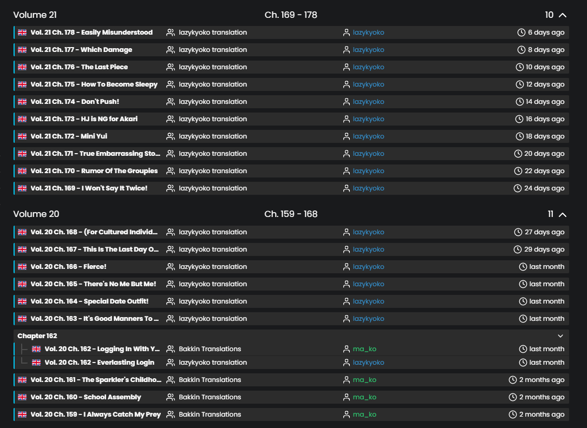Open Ch. 172 - Mini Yui
The image size is (587, 428).
pos(69,136)
